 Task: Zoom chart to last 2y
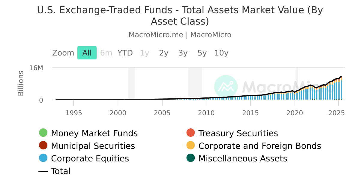click(x=164, y=53)
